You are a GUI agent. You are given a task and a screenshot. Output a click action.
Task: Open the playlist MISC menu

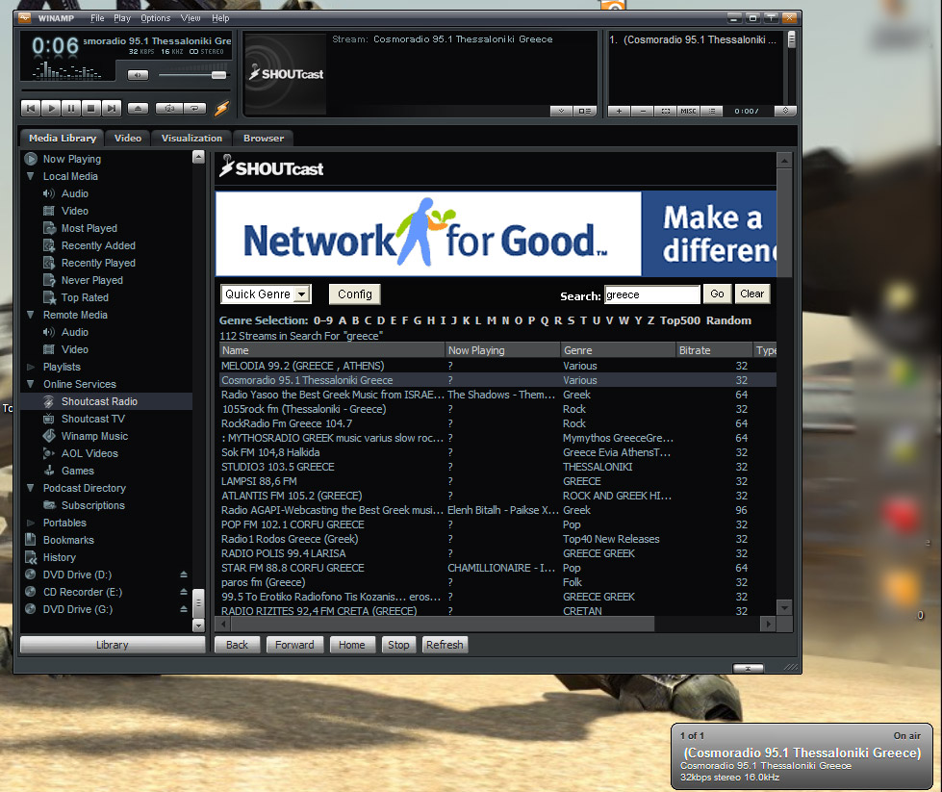coord(688,112)
